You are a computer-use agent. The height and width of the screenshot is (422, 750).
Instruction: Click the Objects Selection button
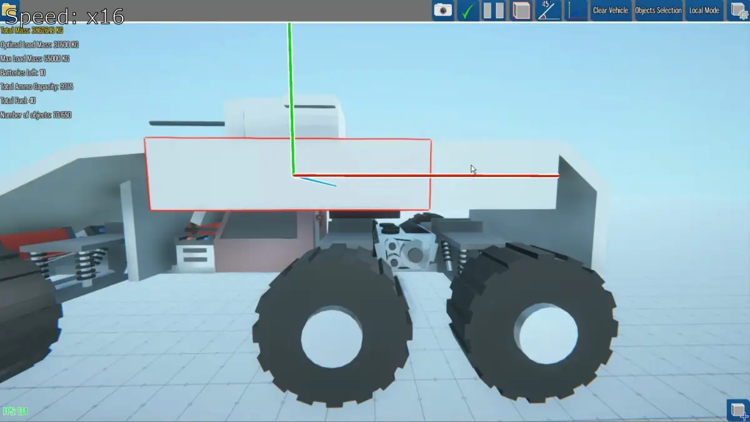pyautogui.click(x=658, y=10)
